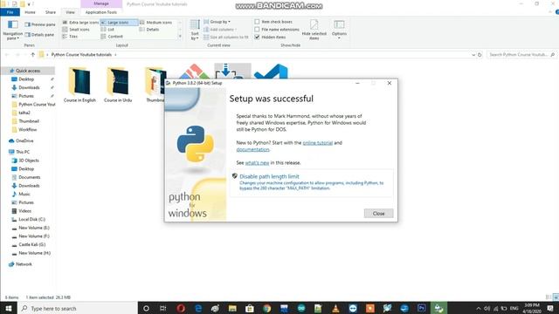This screenshot has height=314, width=559.
Task: Click the Manage contextual tab
Action: tap(101, 3)
